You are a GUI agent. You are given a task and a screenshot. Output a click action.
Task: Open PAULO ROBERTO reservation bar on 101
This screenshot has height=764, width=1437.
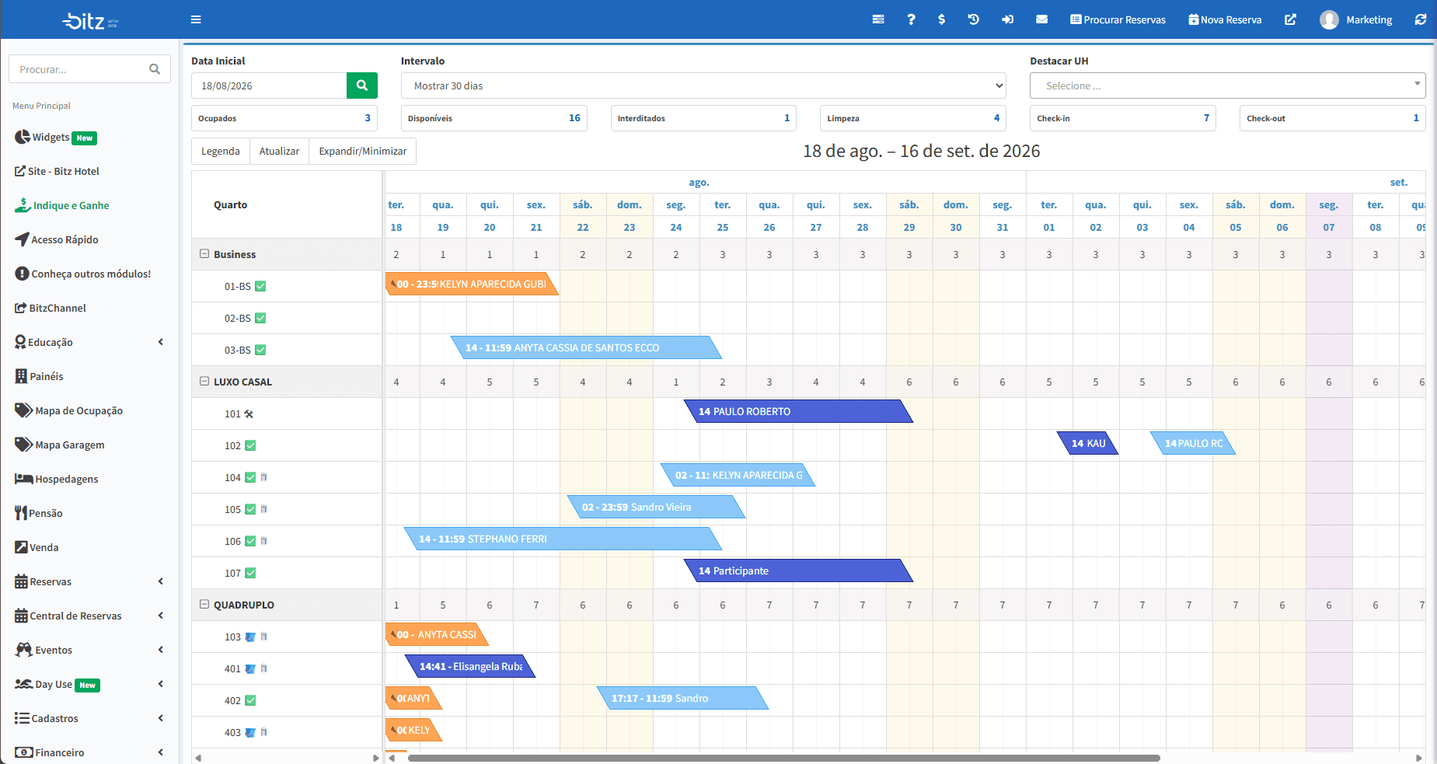pos(797,411)
